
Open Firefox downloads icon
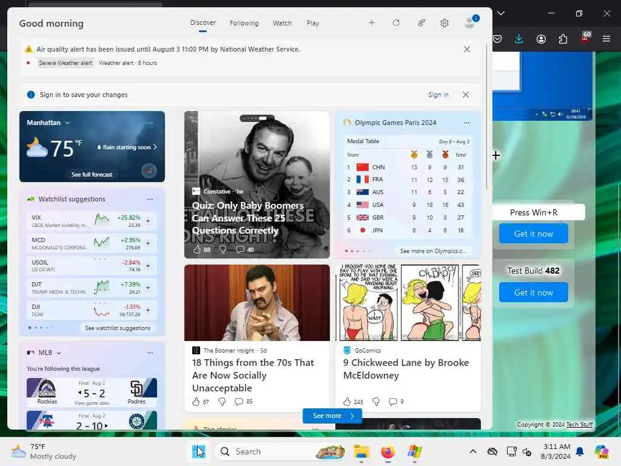click(519, 39)
